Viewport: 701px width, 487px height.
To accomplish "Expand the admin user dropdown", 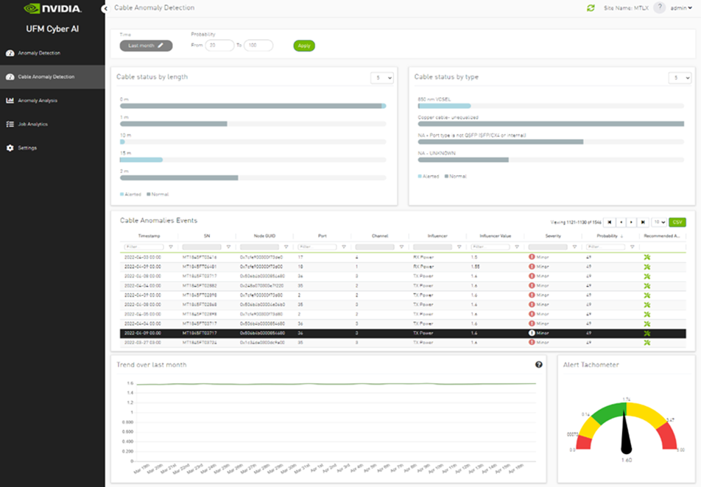I will click(x=681, y=8).
